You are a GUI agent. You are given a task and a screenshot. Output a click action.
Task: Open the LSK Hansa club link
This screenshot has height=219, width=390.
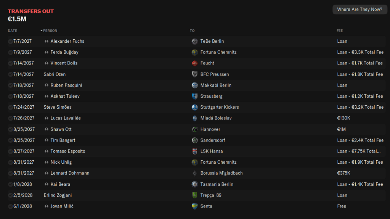(212, 151)
